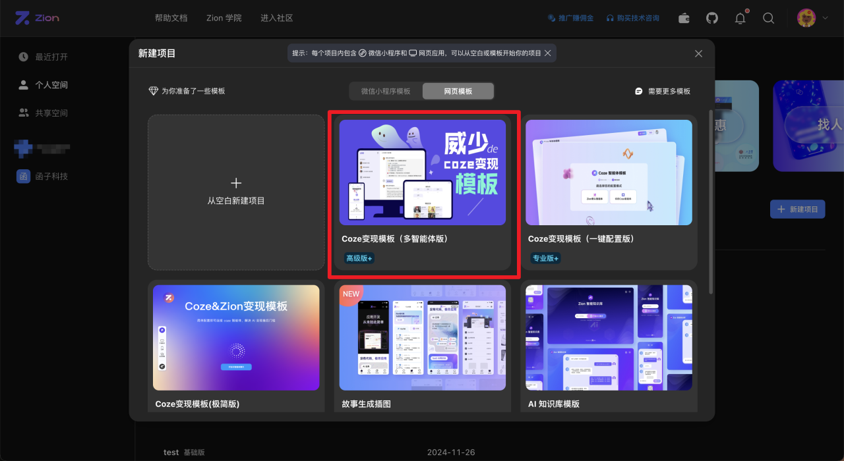Select the 网页模板 toggle option
844x461 pixels.
(x=458, y=91)
